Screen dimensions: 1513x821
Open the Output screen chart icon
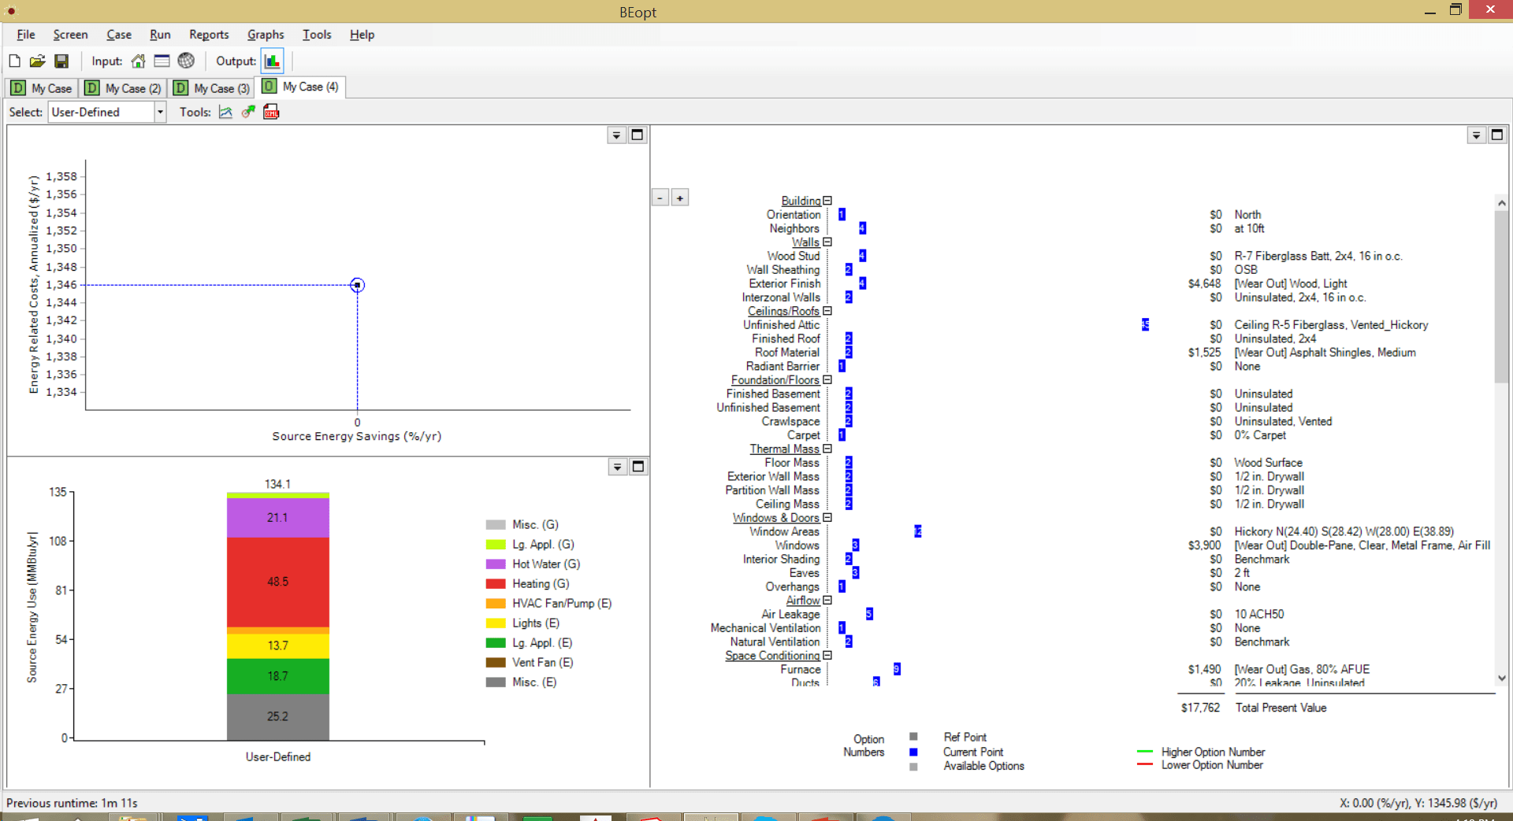273,61
